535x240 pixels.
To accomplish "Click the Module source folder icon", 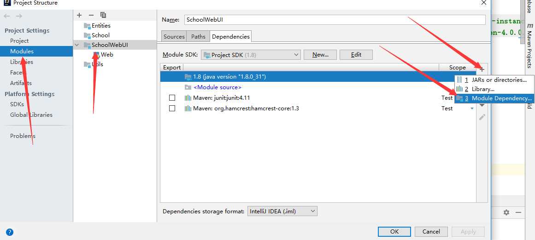I will click(188, 87).
